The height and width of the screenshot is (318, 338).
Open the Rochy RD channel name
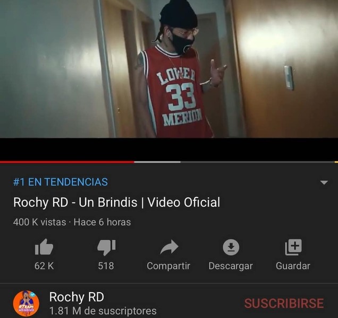click(x=77, y=297)
